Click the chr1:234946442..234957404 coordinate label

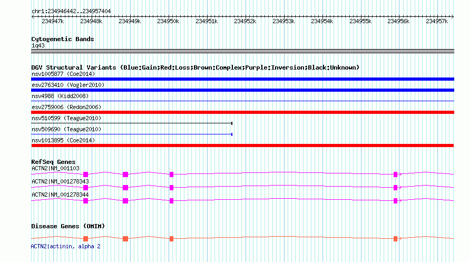coord(71,11)
